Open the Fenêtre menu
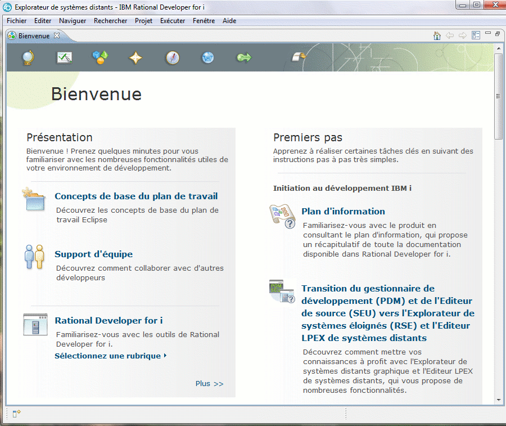The width and height of the screenshot is (506, 426). click(204, 21)
